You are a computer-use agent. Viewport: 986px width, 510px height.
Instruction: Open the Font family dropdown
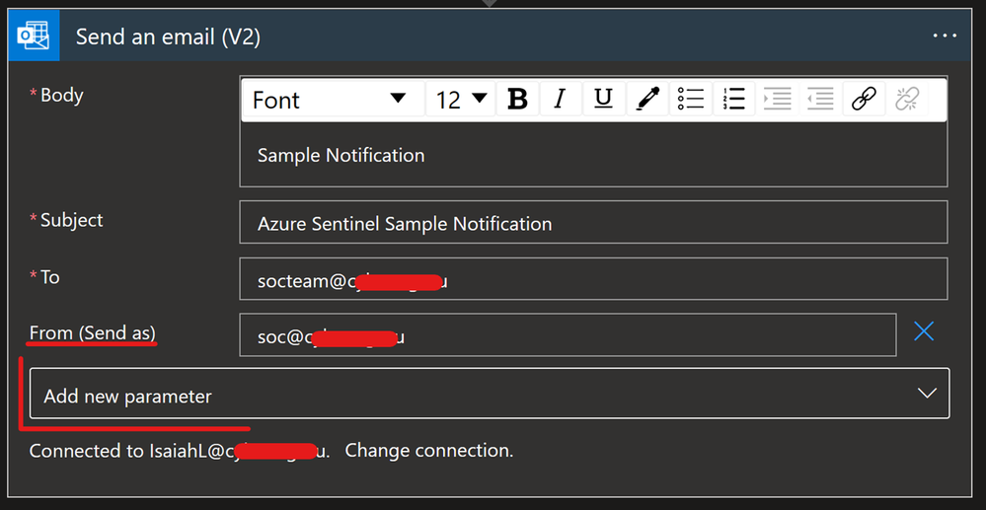333,100
